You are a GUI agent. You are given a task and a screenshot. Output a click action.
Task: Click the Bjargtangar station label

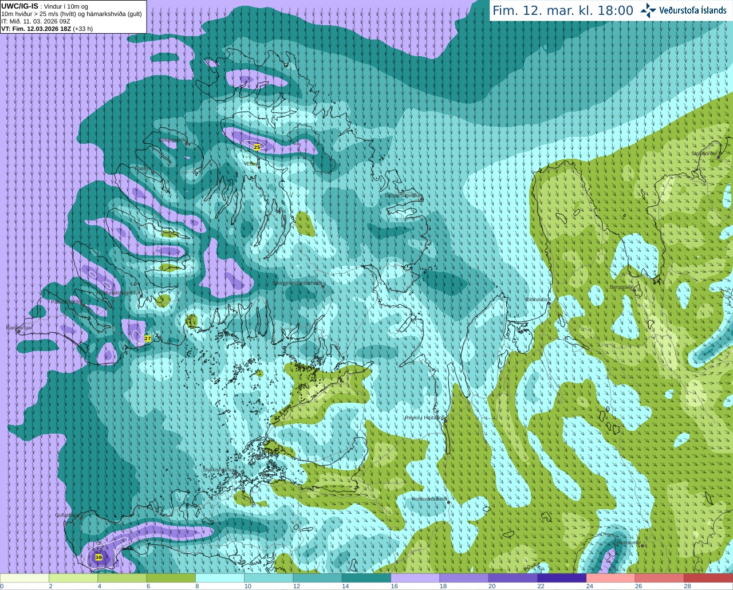pos(19,328)
